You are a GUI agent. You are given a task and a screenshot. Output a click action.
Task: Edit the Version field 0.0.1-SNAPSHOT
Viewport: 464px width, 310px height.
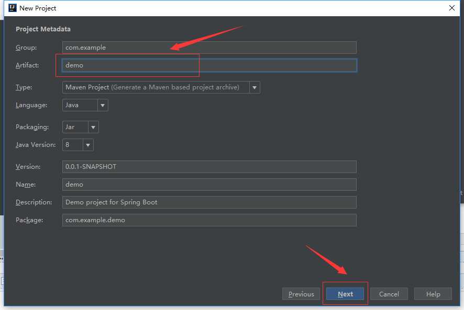coord(209,167)
